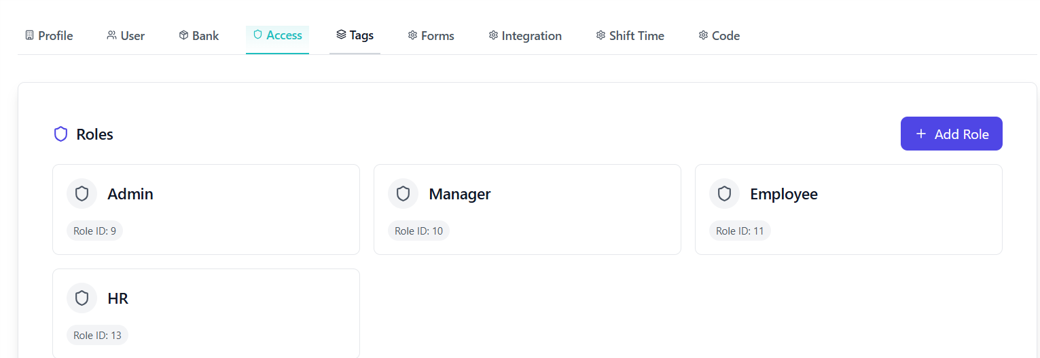Click the cube icon on Bank tab
This screenshot has height=358, width=1040.
183,35
